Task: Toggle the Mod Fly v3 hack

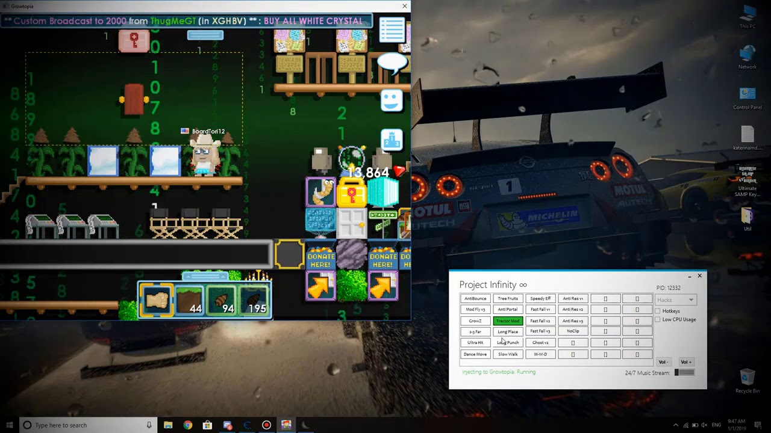Action: (x=475, y=309)
